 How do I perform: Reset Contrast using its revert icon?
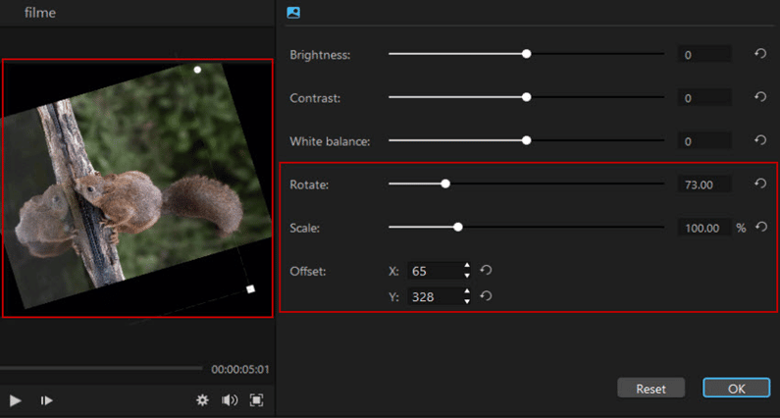pos(759,97)
